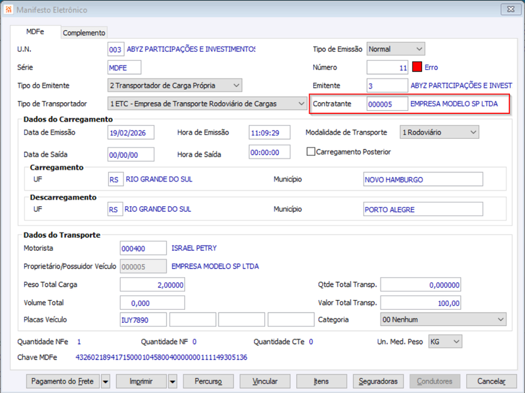525x393 pixels.
Task: Expand Tipo de Emissão dropdown
Action: (x=396, y=49)
